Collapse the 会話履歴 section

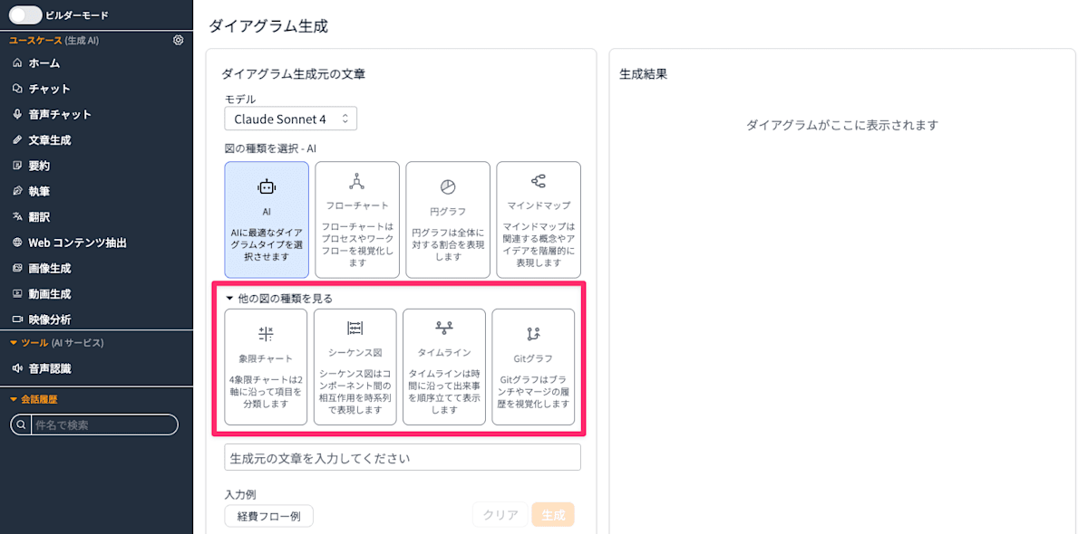[34, 399]
